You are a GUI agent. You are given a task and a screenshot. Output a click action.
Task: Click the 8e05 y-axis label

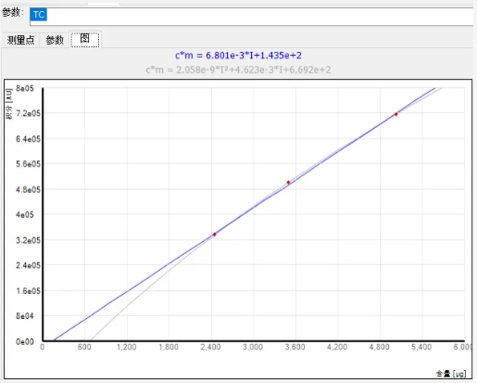[25, 88]
